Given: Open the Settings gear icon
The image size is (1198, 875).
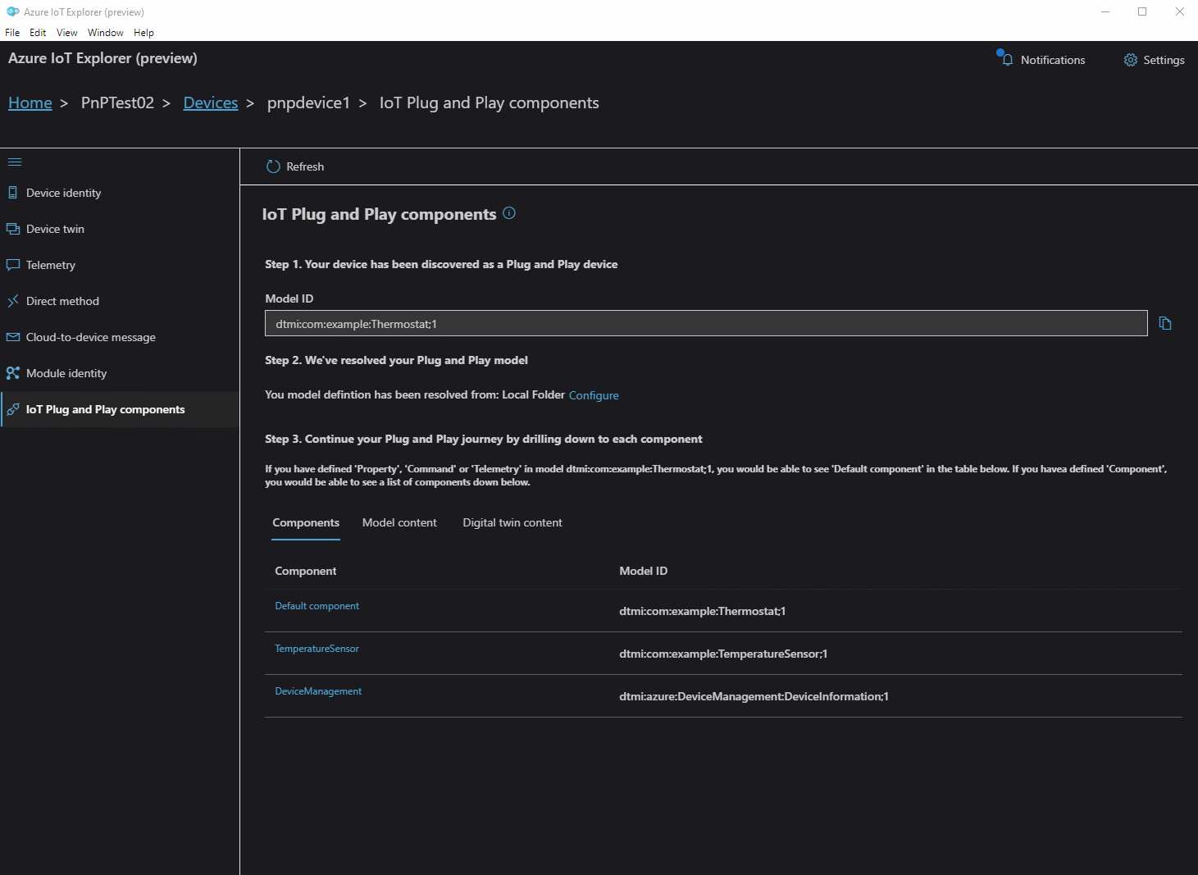Looking at the screenshot, I should pyautogui.click(x=1131, y=60).
